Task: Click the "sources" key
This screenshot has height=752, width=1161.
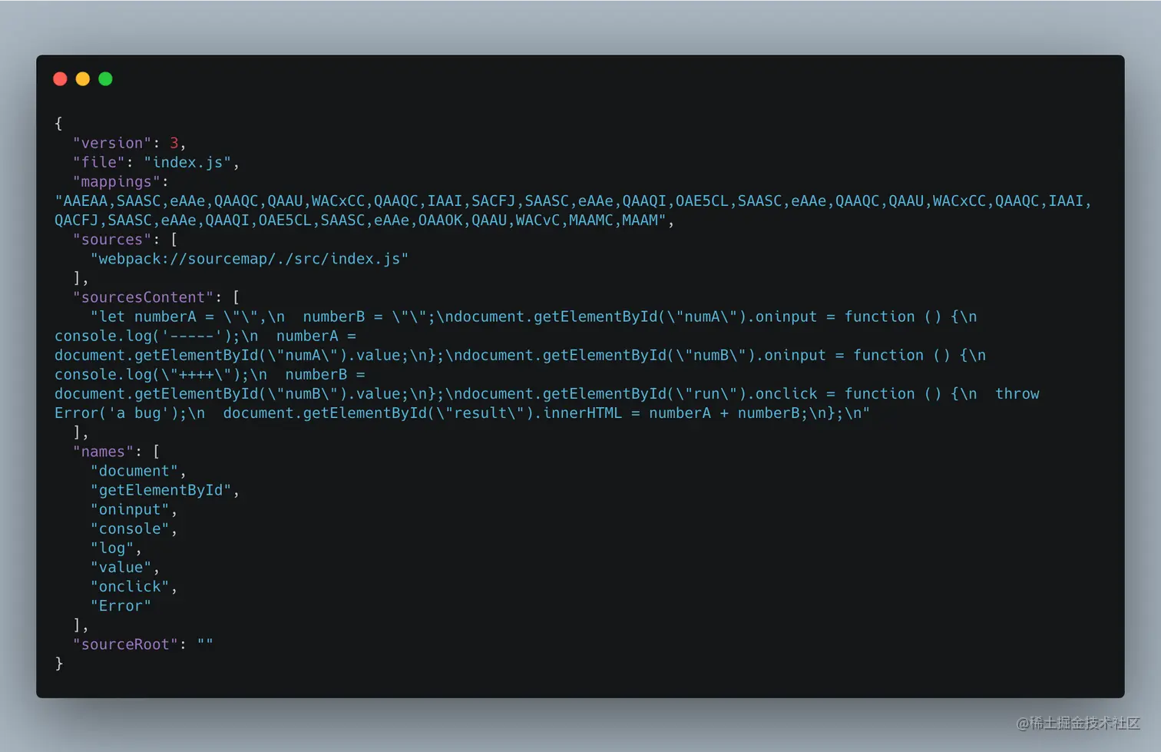Action: point(112,240)
